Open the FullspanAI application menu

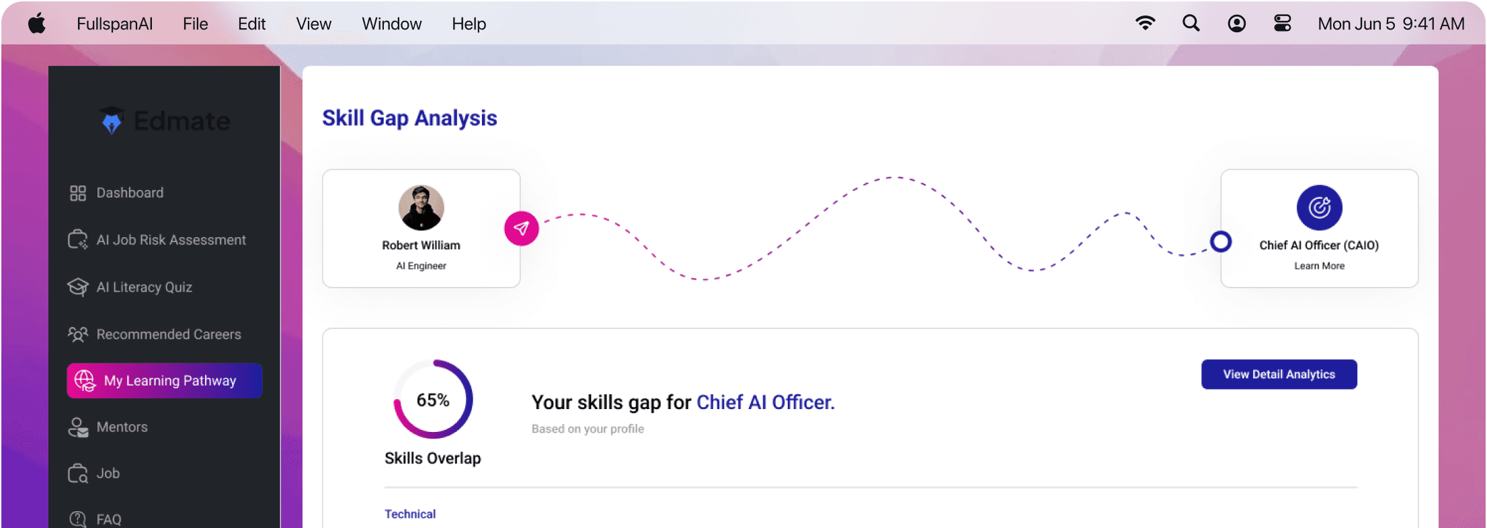click(114, 24)
